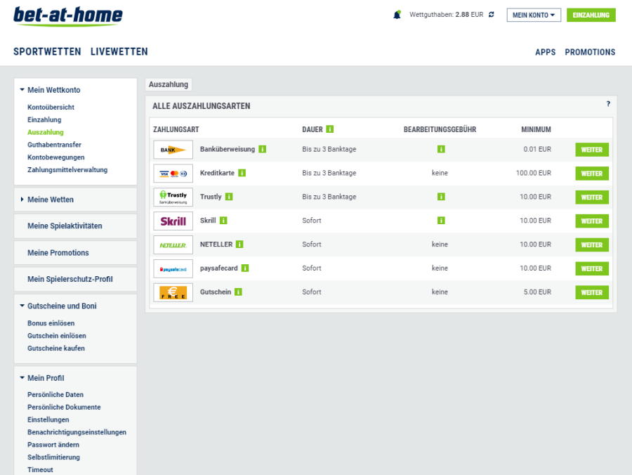
Task: Click the paysafecard logo
Action: pos(173,268)
